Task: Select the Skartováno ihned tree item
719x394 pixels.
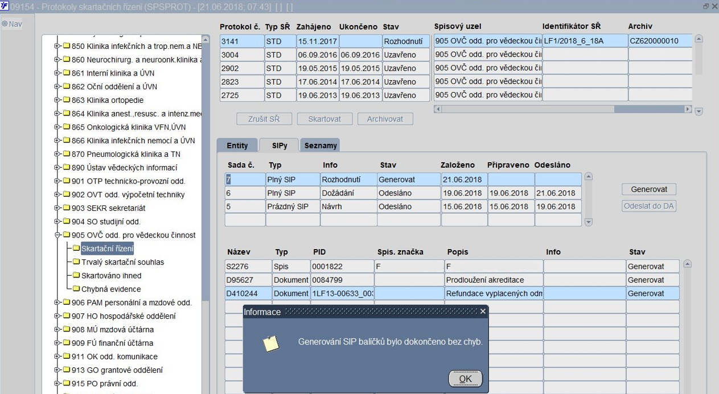Action: (x=111, y=275)
